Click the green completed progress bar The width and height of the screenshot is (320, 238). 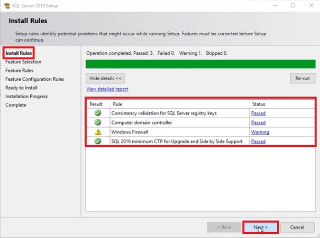pos(200,64)
